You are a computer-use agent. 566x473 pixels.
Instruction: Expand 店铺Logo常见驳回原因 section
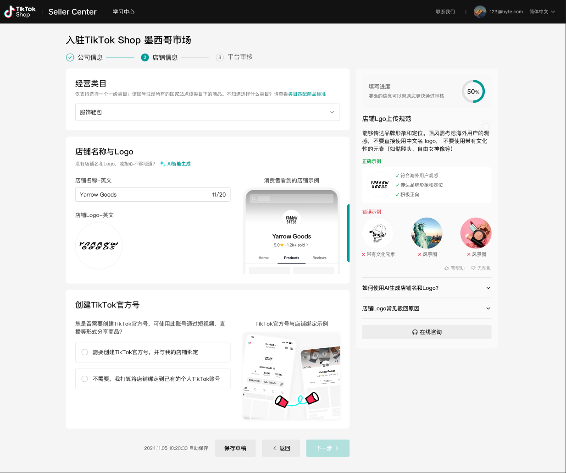click(427, 308)
